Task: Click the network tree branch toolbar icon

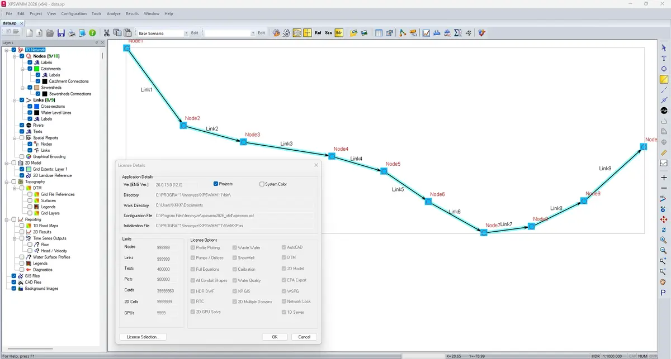Action: (x=403, y=33)
